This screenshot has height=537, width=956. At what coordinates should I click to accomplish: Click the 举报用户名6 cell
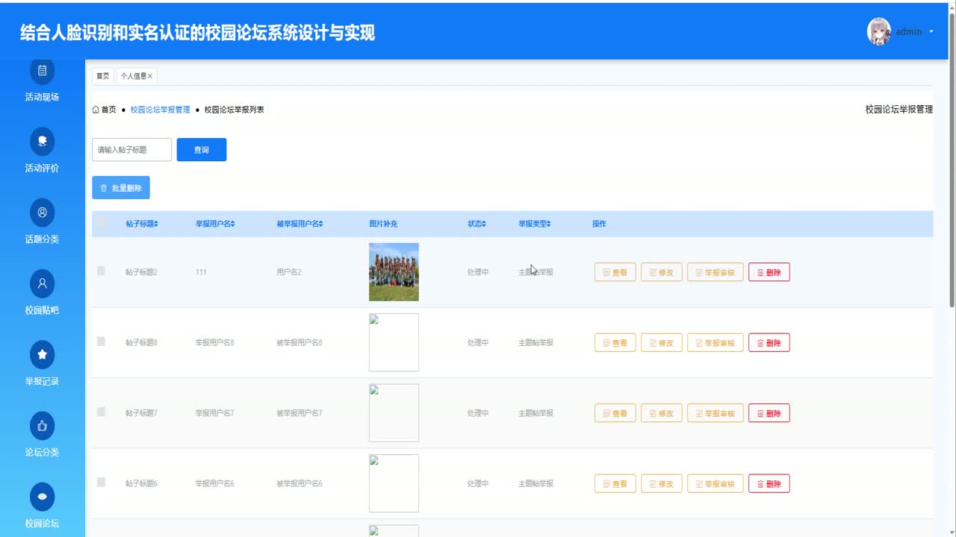tap(214, 483)
